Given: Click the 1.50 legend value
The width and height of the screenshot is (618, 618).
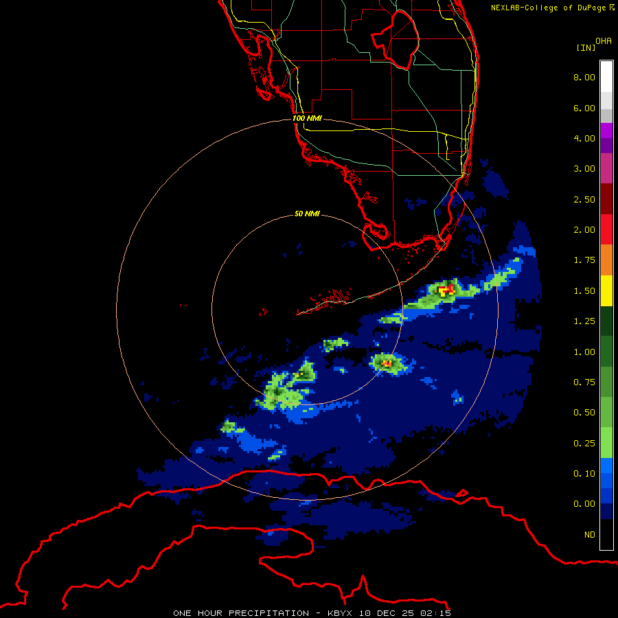Looking at the screenshot, I should (x=584, y=291).
